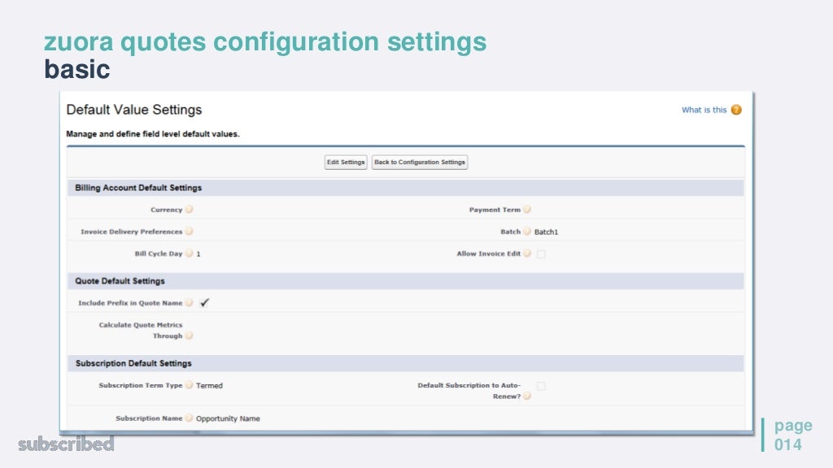
Task: Click the help bubble beside Batch
Action: pos(527,232)
